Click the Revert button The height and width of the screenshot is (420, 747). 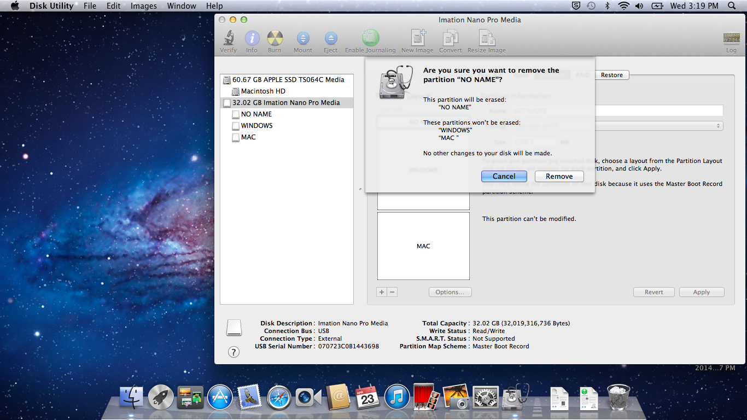point(654,292)
